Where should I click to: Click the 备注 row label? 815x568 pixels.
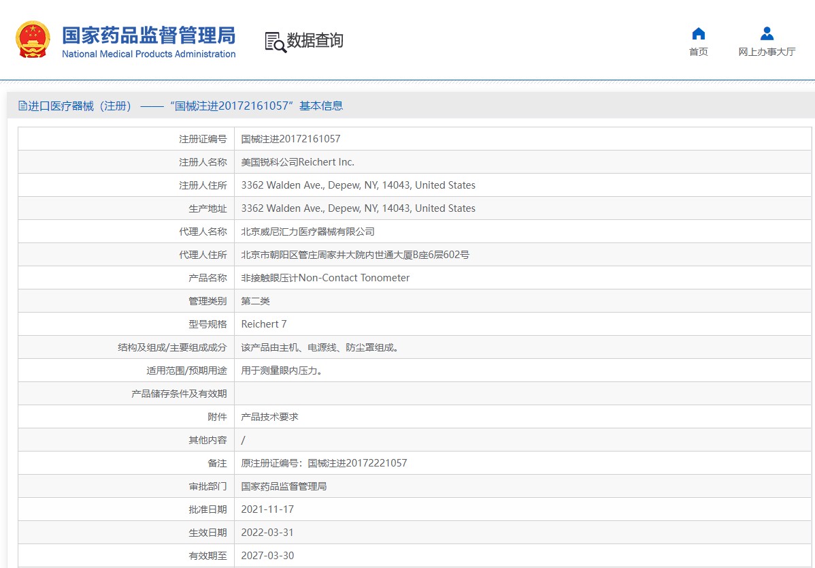217,463
